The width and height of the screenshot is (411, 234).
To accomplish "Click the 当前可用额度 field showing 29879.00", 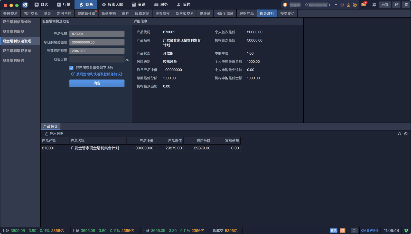I will (97, 51).
